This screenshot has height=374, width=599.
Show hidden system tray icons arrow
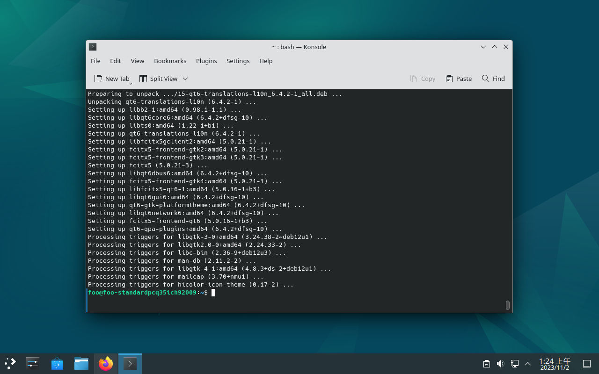(528, 364)
